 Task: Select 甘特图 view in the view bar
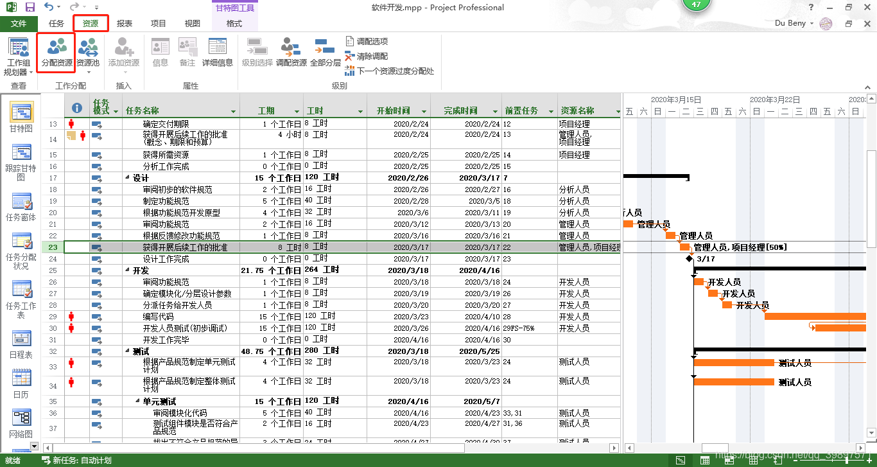pos(21,118)
